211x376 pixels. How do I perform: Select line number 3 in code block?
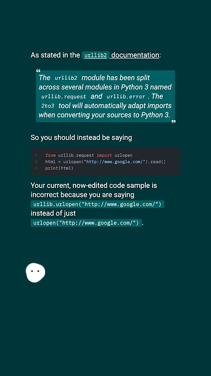click(36, 168)
